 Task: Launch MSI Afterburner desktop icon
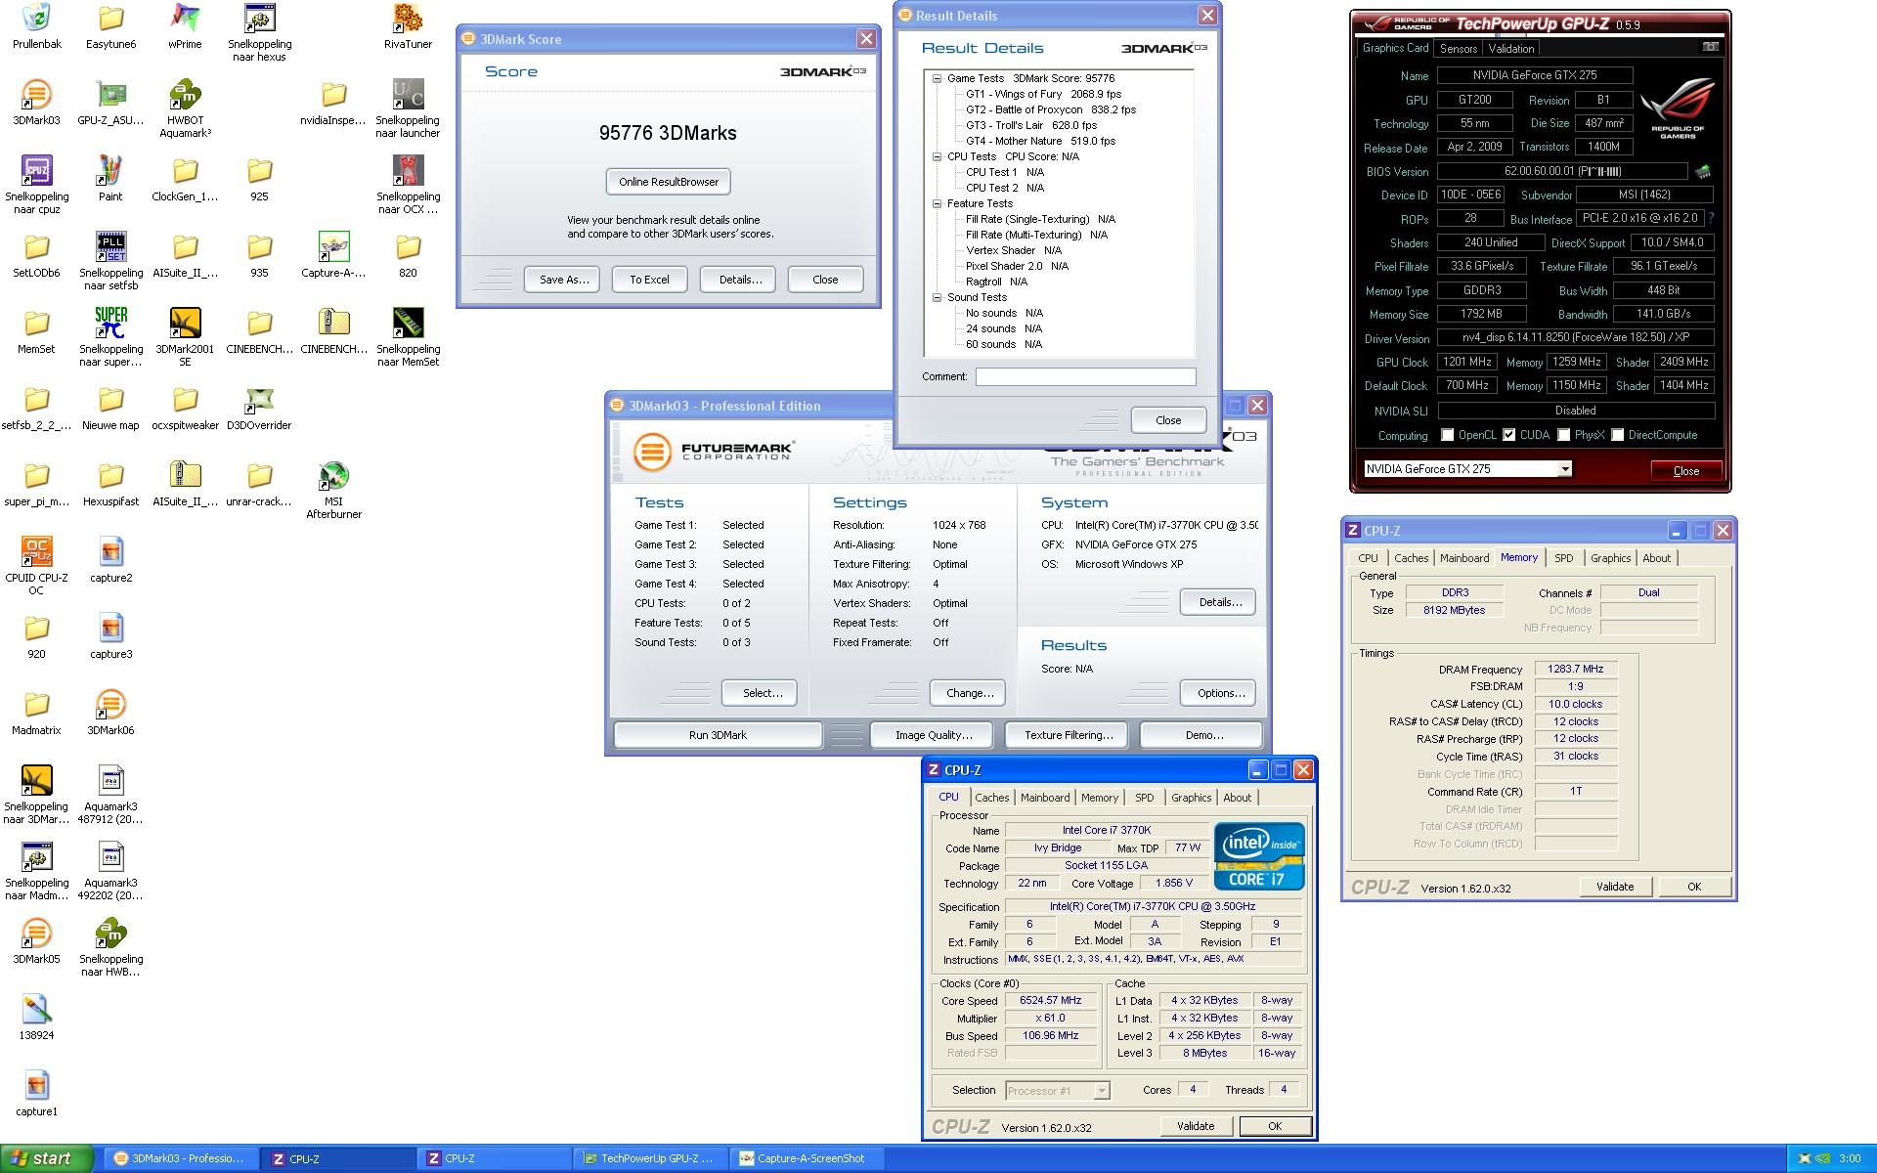[x=333, y=490]
